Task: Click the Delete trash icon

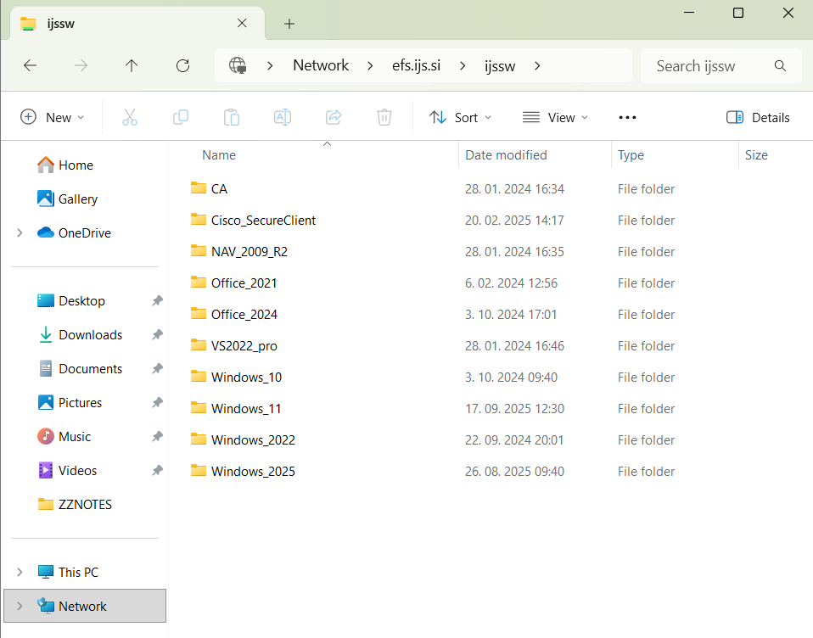Action: tap(384, 118)
